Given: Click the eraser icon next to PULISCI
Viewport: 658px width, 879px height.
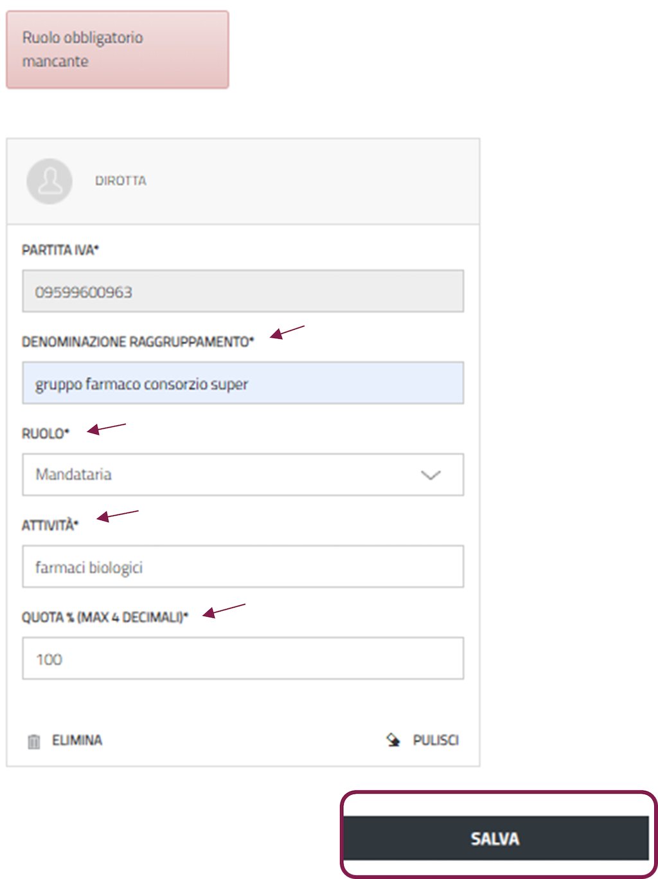Looking at the screenshot, I should tap(393, 740).
